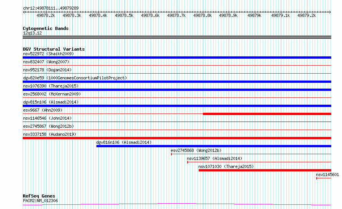Image resolution: width=342 pixels, height=209 pixels.
Task: Click the nsv522972 (Shaikh2009) blue variant bar
Action: pos(177,58)
